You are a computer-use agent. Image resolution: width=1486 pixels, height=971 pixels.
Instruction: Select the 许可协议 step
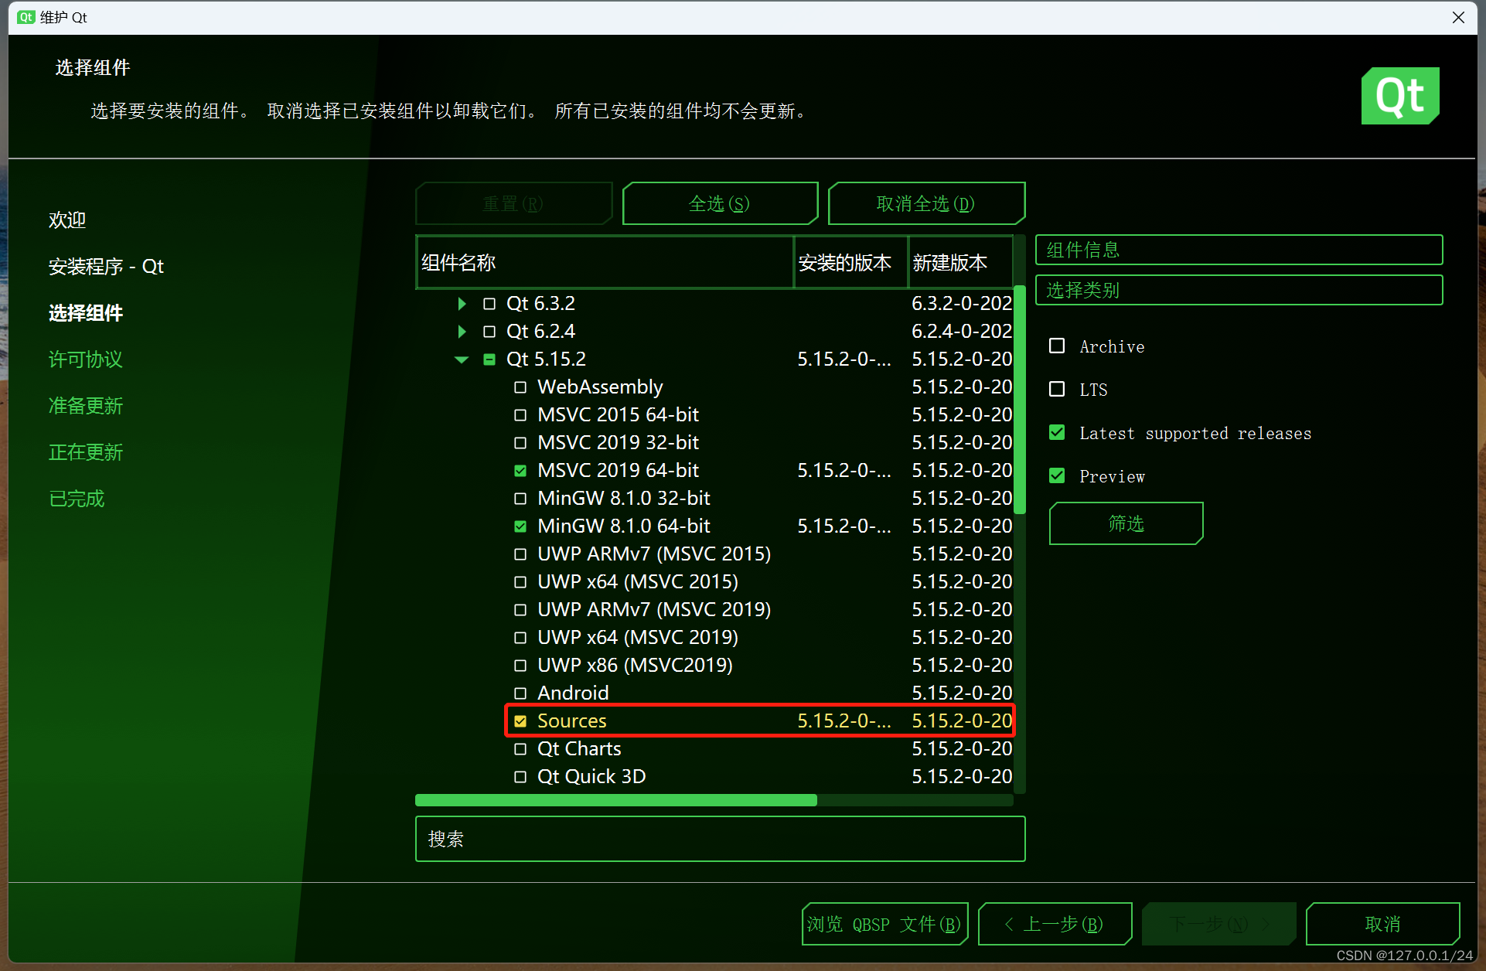pyautogui.click(x=86, y=359)
